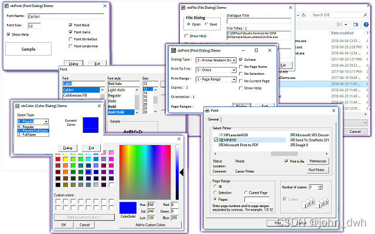The height and width of the screenshot is (234, 375).
Task: Click the Hue value field
Action: pyautogui.click(x=151, y=205)
